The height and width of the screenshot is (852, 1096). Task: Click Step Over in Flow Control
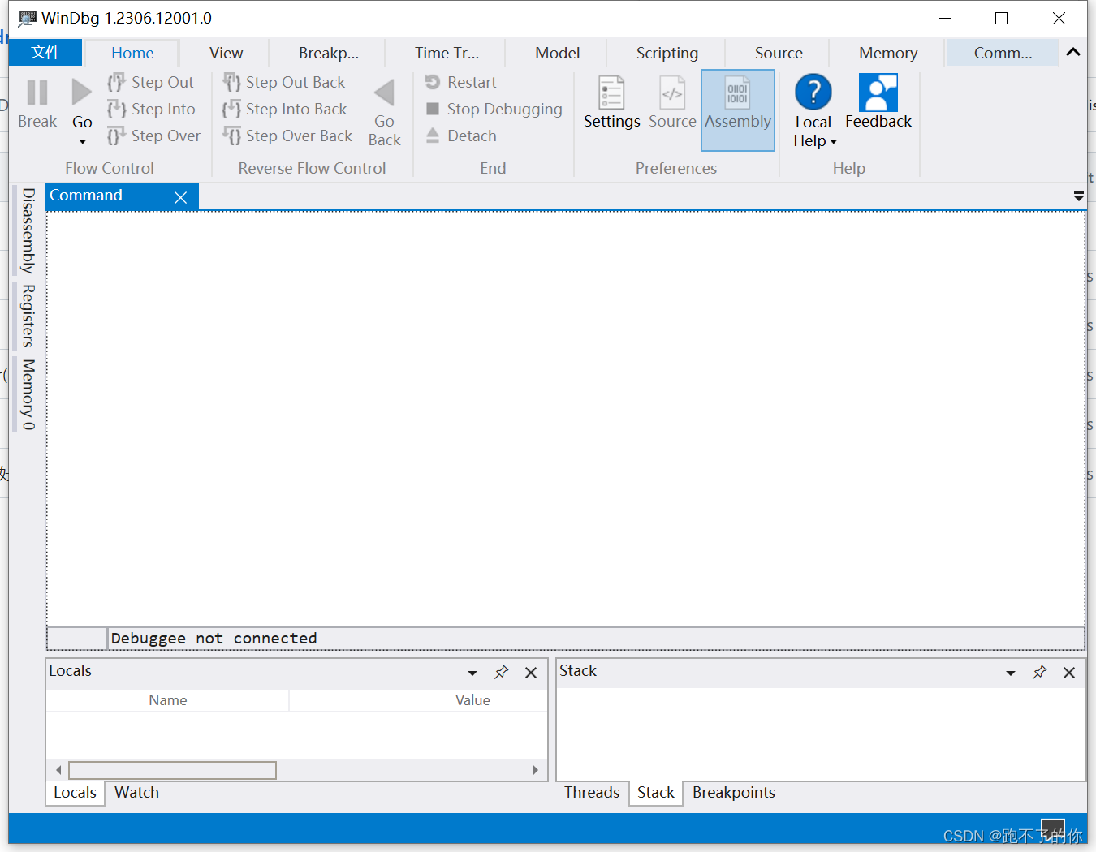click(x=154, y=136)
